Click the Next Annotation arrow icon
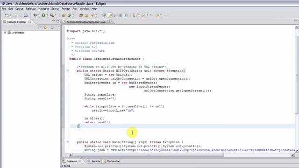Screen dimensions: 299x168 coord(135,15)
